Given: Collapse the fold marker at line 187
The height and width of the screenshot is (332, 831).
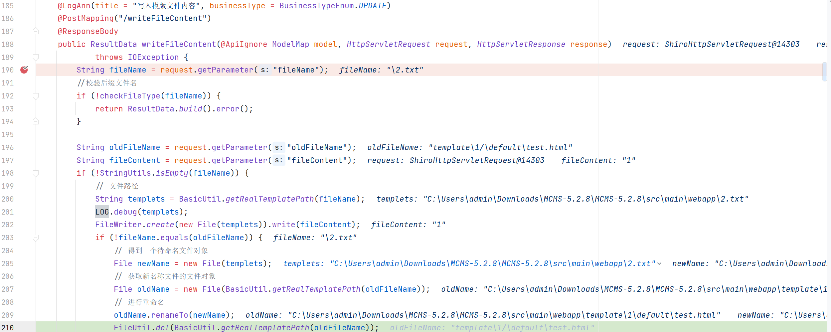Looking at the screenshot, I should pos(36,31).
